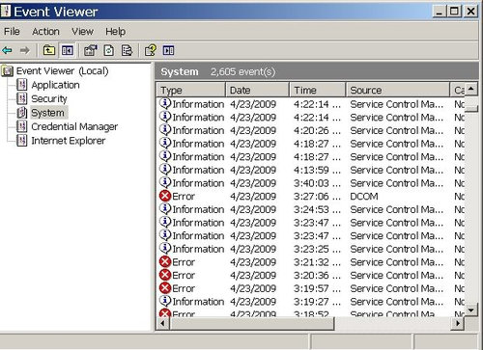Click info icon of 3:40:03 event
The height and width of the screenshot is (350, 483).
click(165, 182)
